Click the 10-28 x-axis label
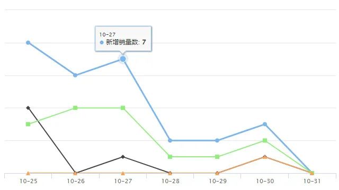The width and height of the screenshot is (339, 190). (171, 181)
